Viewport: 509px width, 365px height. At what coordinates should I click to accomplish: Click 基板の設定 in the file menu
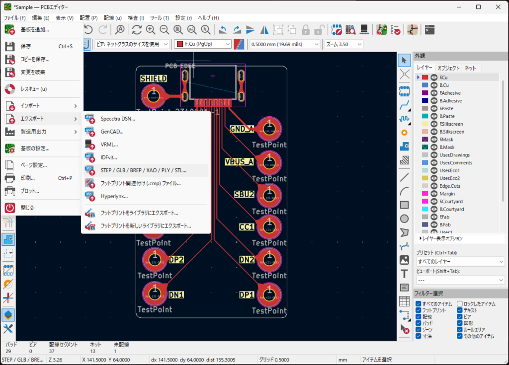(x=35, y=148)
